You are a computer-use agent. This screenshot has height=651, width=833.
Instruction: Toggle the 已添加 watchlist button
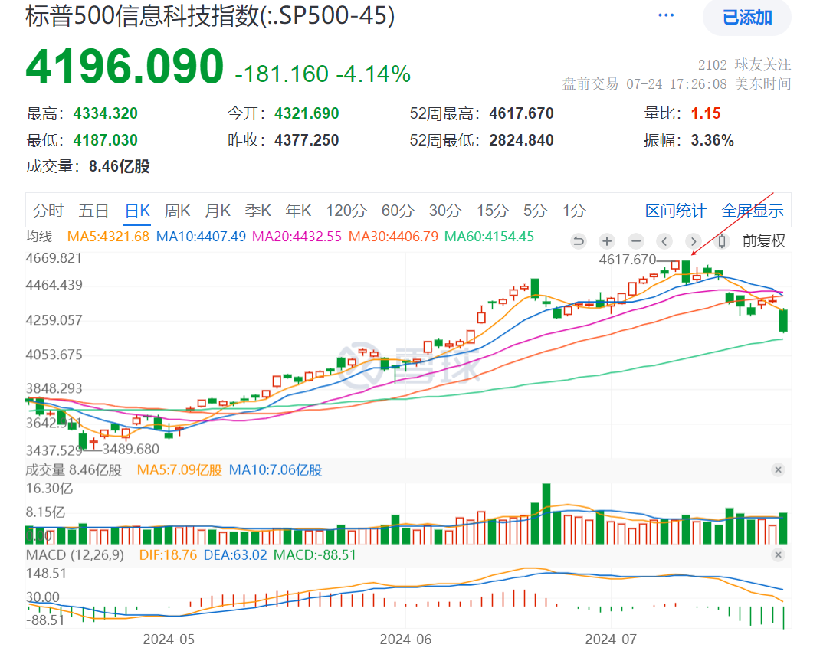coord(747,18)
